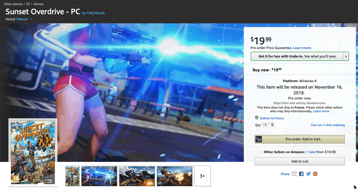Open the large Sunset Overdrive cover image
The width and height of the screenshot is (358, 189).
[33, 152]
